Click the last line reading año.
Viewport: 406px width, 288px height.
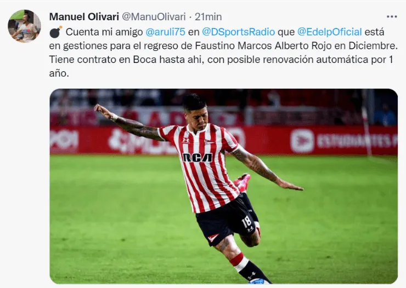click(59, 73)
